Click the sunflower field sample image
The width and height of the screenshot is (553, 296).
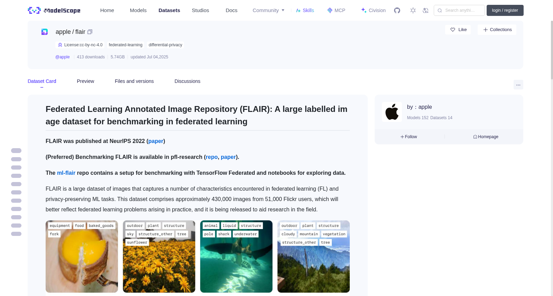click(x=159, y=257)
